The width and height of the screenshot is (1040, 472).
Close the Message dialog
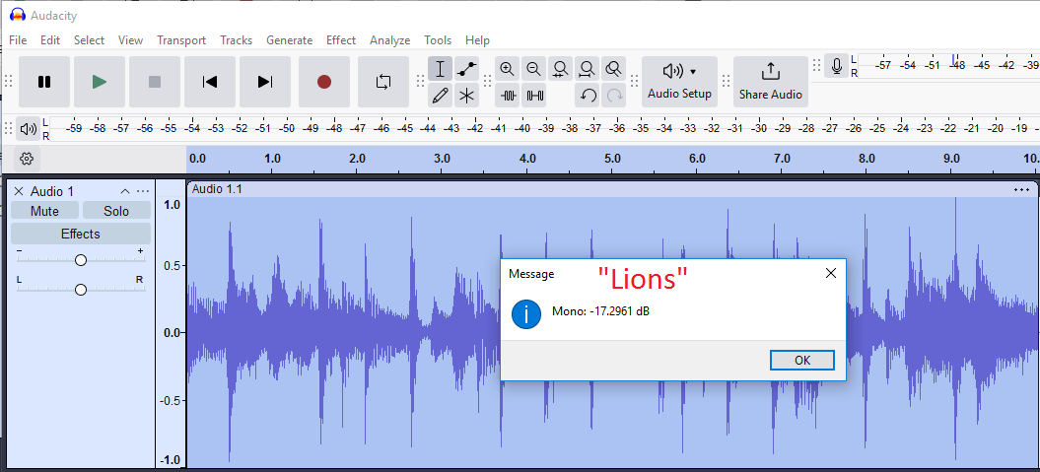click(830, 273)
